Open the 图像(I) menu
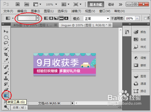The image size is (151, 112). (35, 11)
